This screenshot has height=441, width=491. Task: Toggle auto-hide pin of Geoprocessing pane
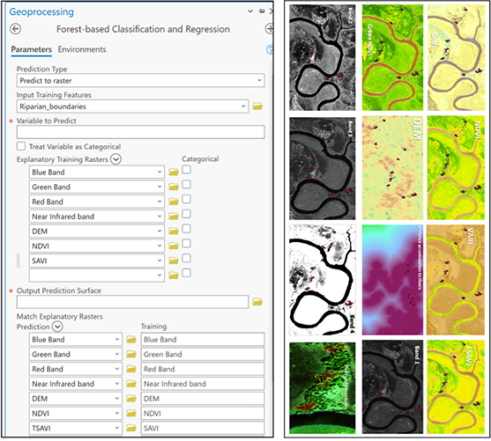(x=262, y=11)
